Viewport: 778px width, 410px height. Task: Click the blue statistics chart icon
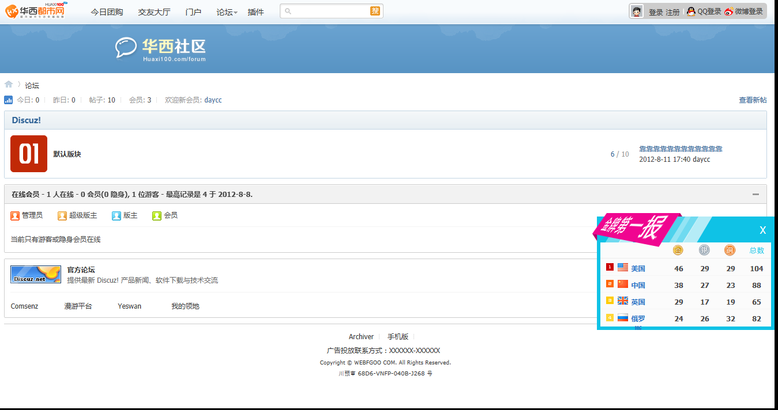[x=9, y=100]
